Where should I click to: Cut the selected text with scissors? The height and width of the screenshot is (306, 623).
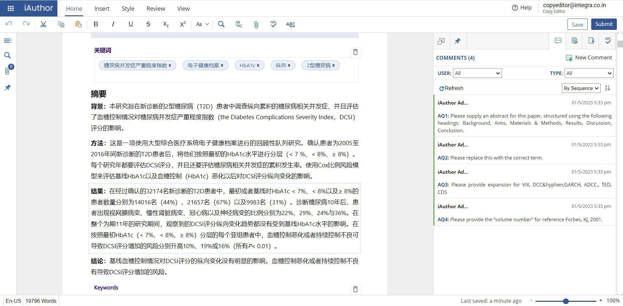pyautogui.click(x=43, y=24)
